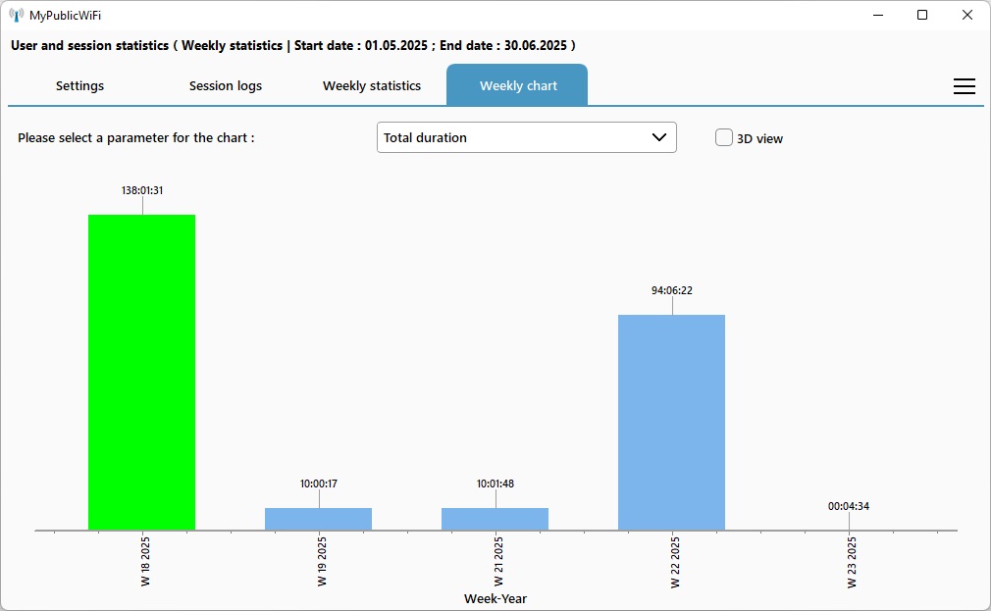Minimize the MyPublicWiFi window
991x611 pixels.
pyautogui.click(x=877, y=15)
